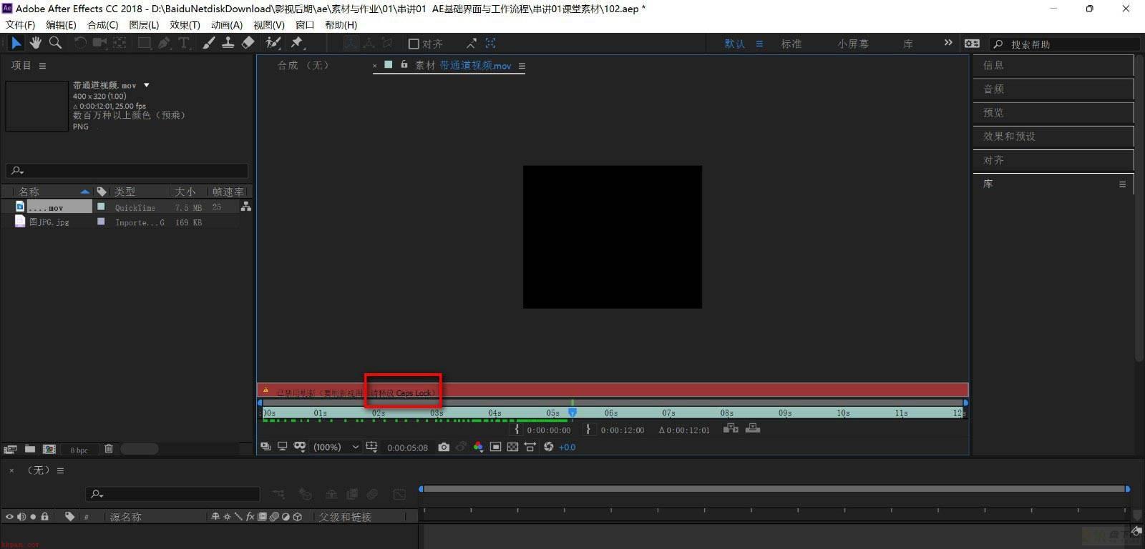This screenshot has height=549, width=1145.
Task: Select the Clone Stamp tool
Action: (228, 43)
